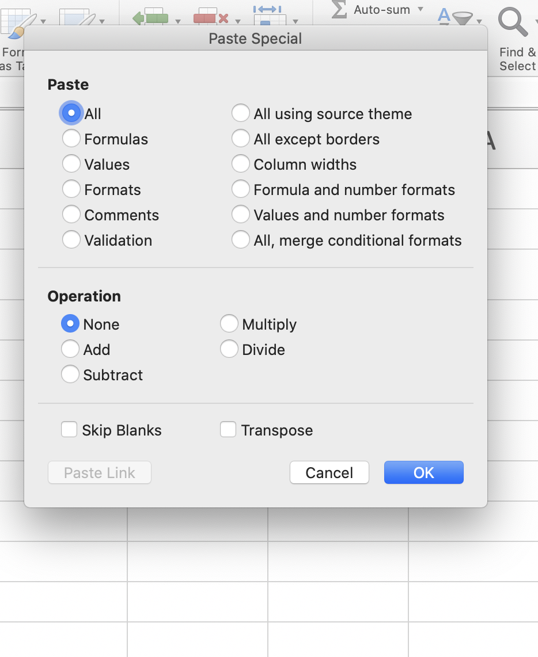This screenshot has width=538, height=657.
Task: Open the Delete cells dropdown arrow
Action: [238, 22]
